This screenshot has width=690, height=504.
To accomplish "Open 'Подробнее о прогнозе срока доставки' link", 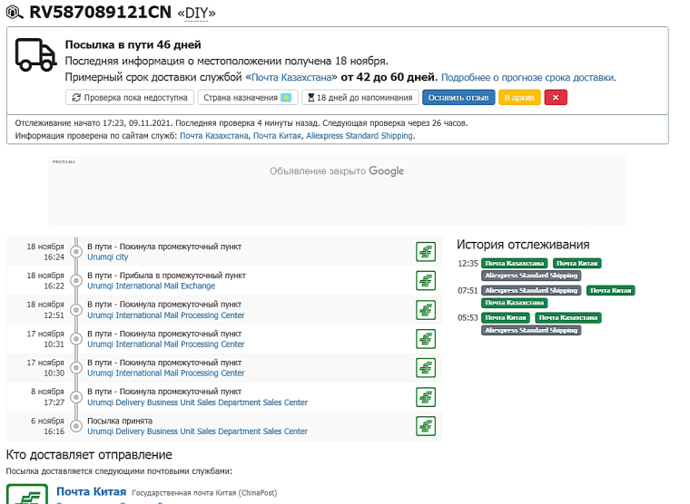I will tap(528, 77).
